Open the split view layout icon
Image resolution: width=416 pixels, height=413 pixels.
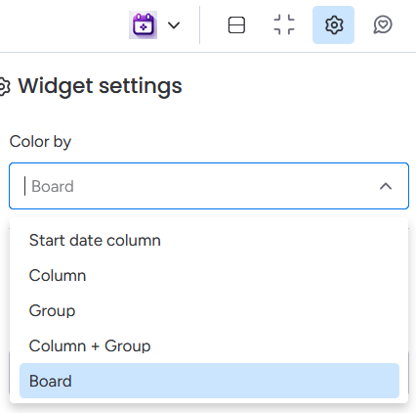[x=236, y=25]
